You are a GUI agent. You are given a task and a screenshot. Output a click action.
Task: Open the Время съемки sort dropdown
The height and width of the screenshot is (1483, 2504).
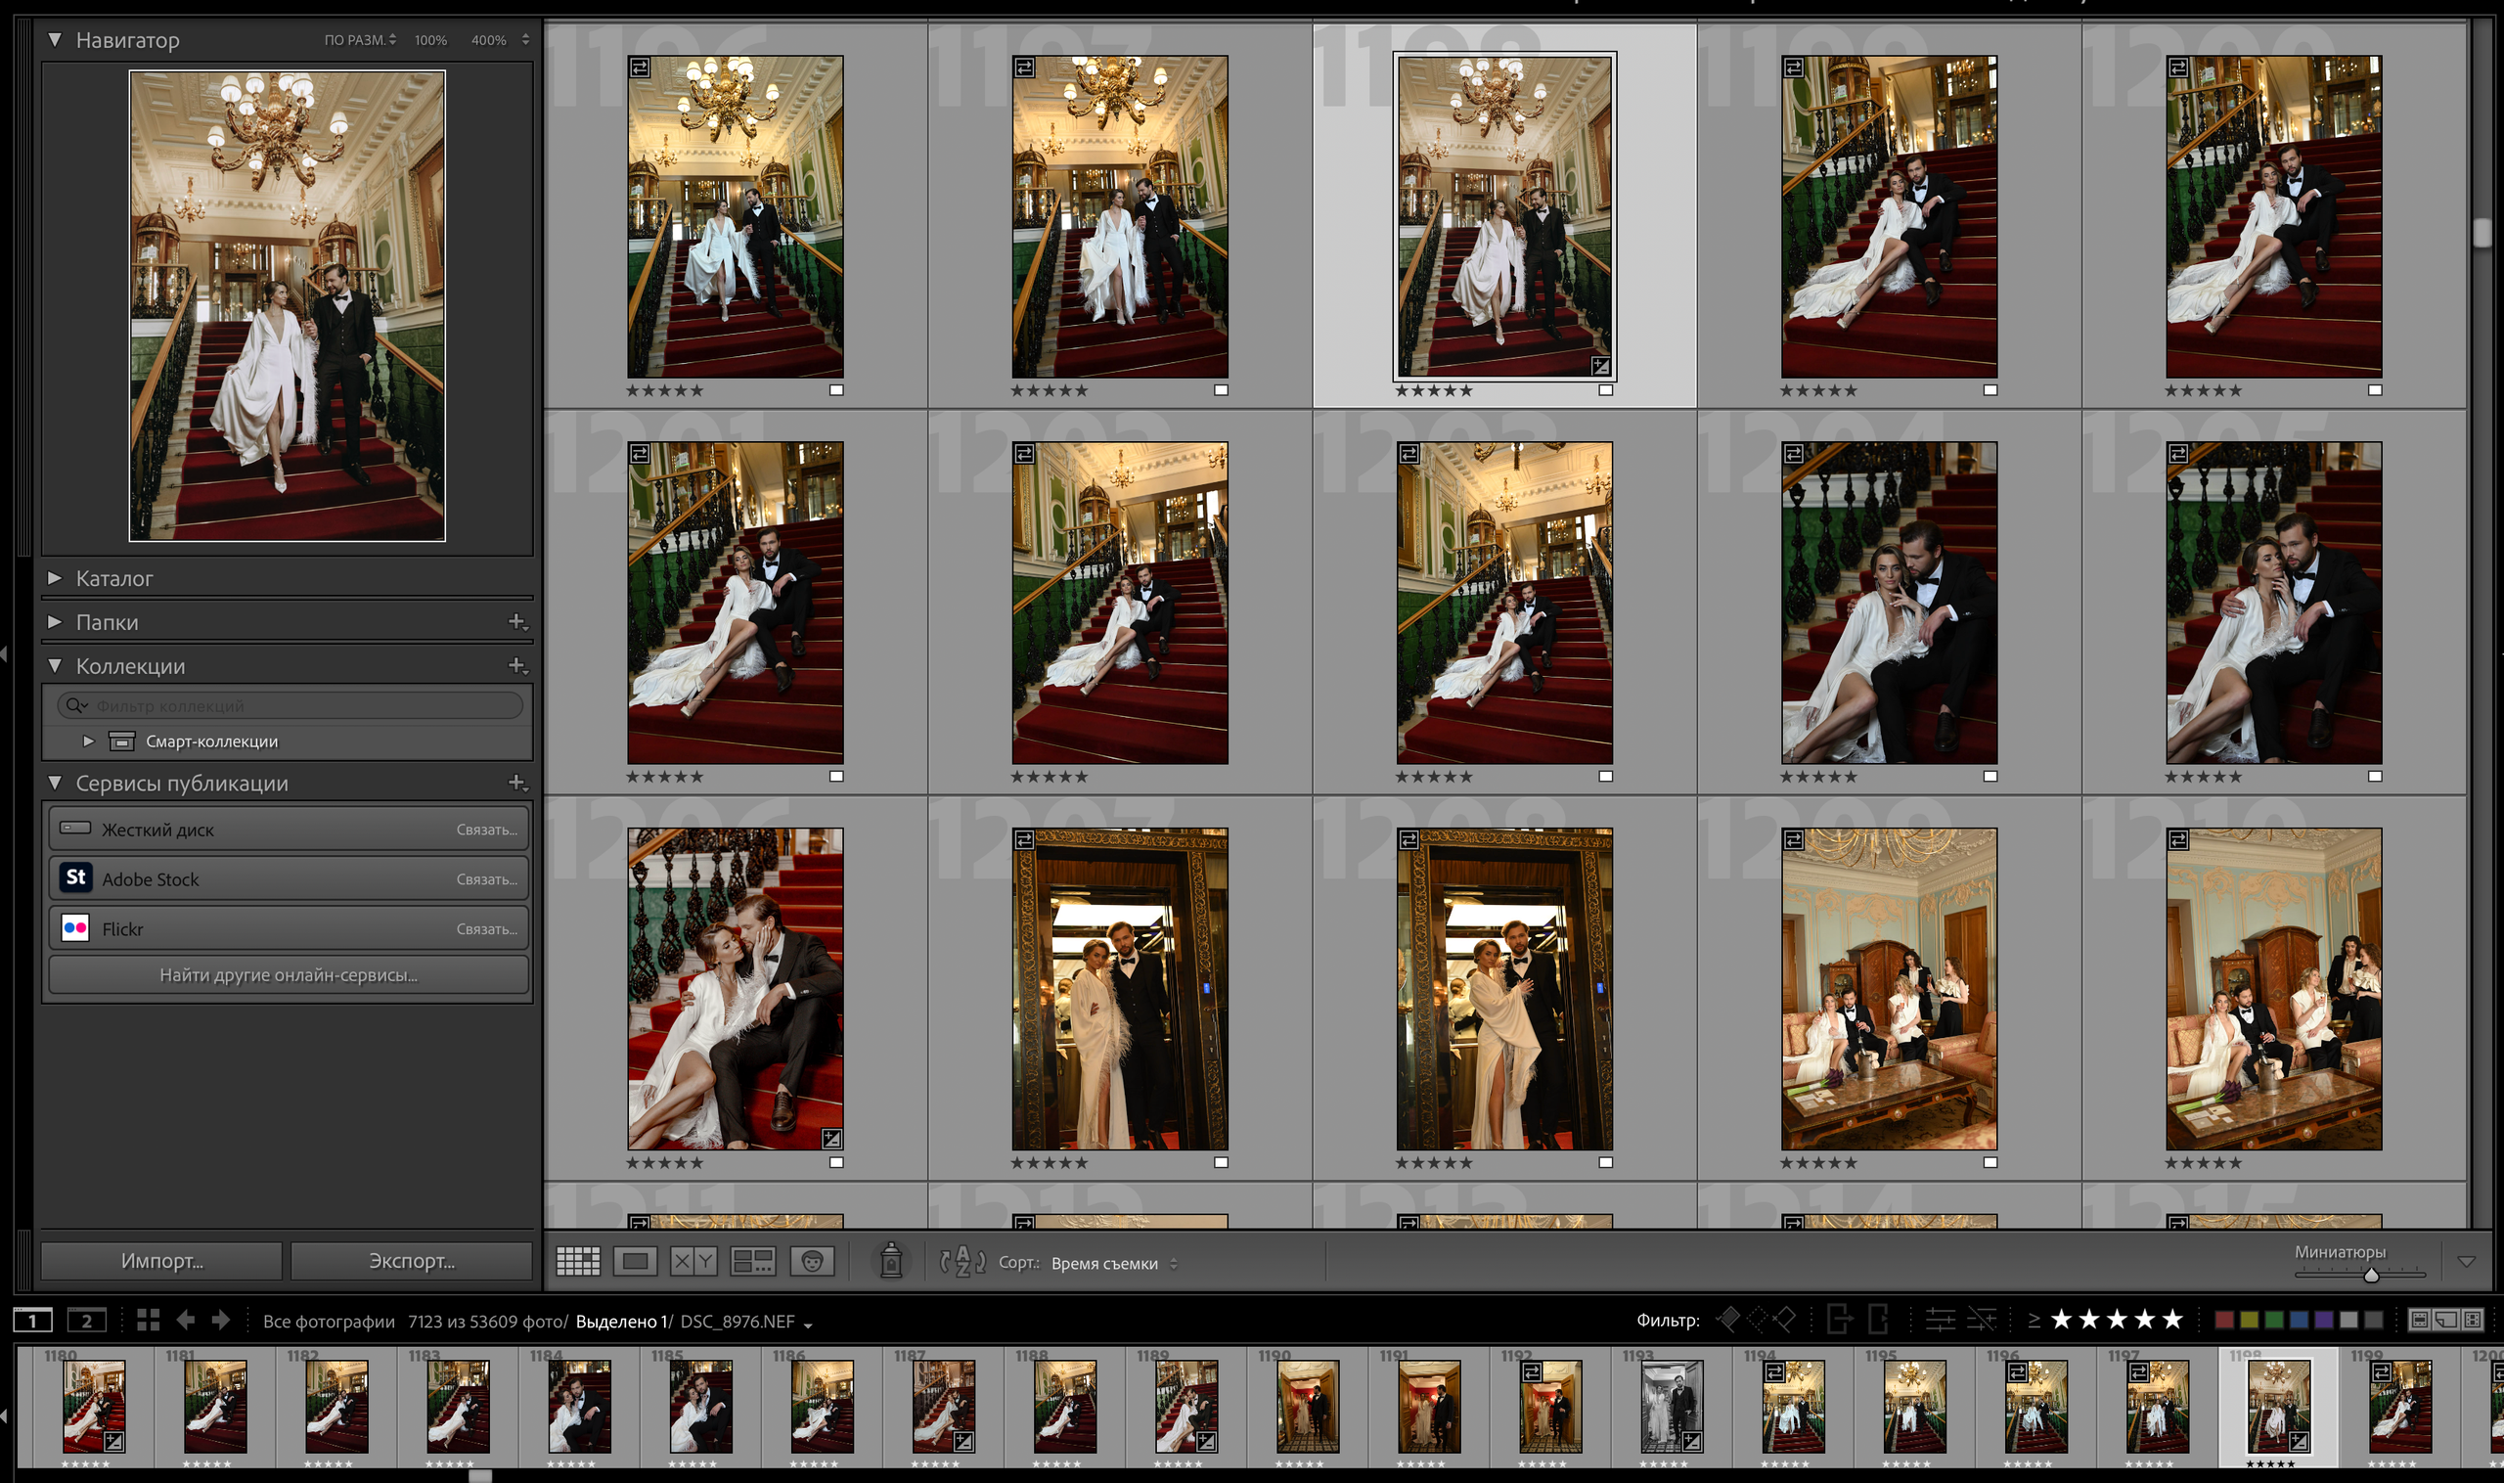point(1114,1263)
